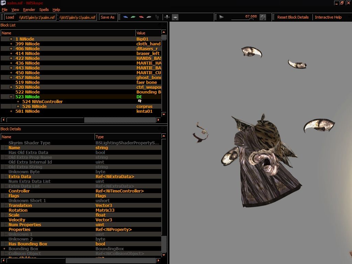Screen dimensions: 352x264
Task: Open the View menu
Action: pos(15,10)
